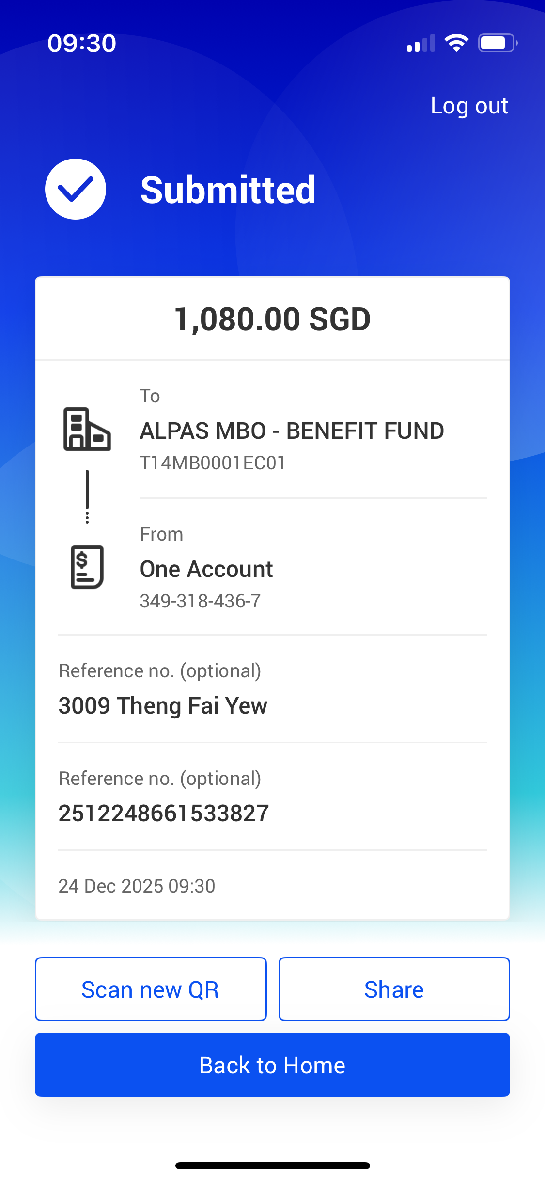Viewport: 545px width, 1181px height.
Task: Tap recipient name ALPAS MBO - BENEFIT FUND
Action: pos(292,431)
